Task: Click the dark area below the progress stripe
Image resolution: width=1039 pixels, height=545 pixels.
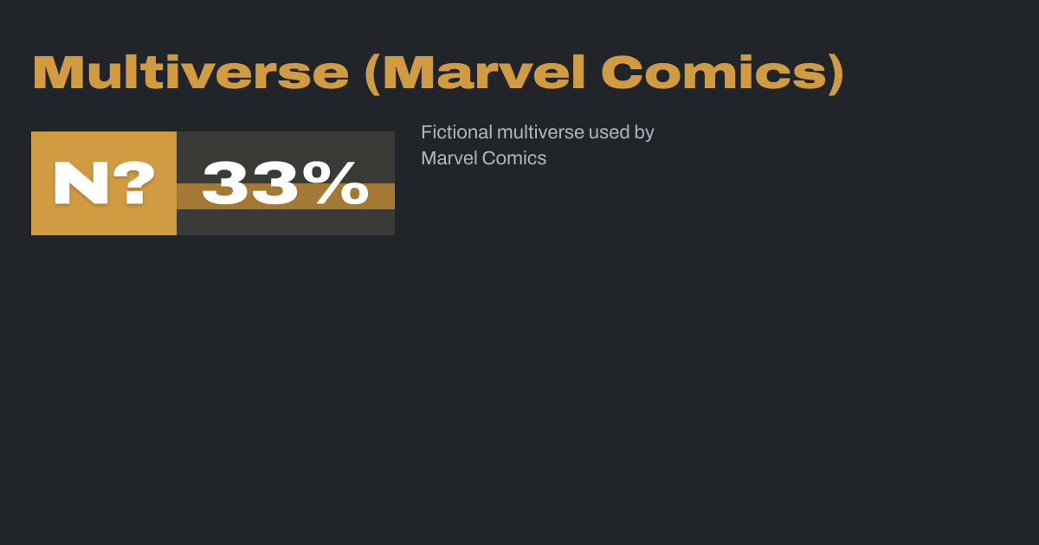Action: coord(286,223)
